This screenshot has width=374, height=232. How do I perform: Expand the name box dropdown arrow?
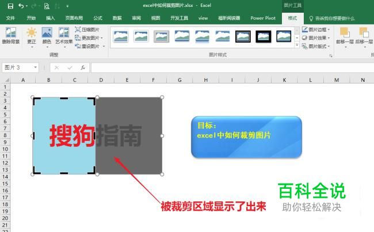click(35, 67)
